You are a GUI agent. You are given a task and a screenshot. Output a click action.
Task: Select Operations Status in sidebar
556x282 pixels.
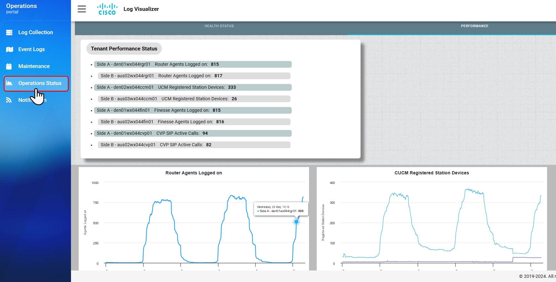click(36, 83)
